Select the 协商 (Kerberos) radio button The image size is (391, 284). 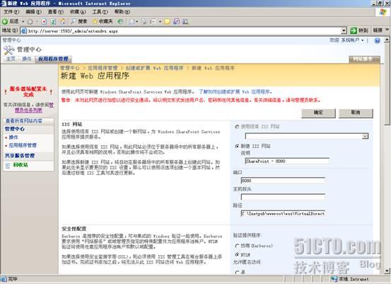tap(237, 246)
